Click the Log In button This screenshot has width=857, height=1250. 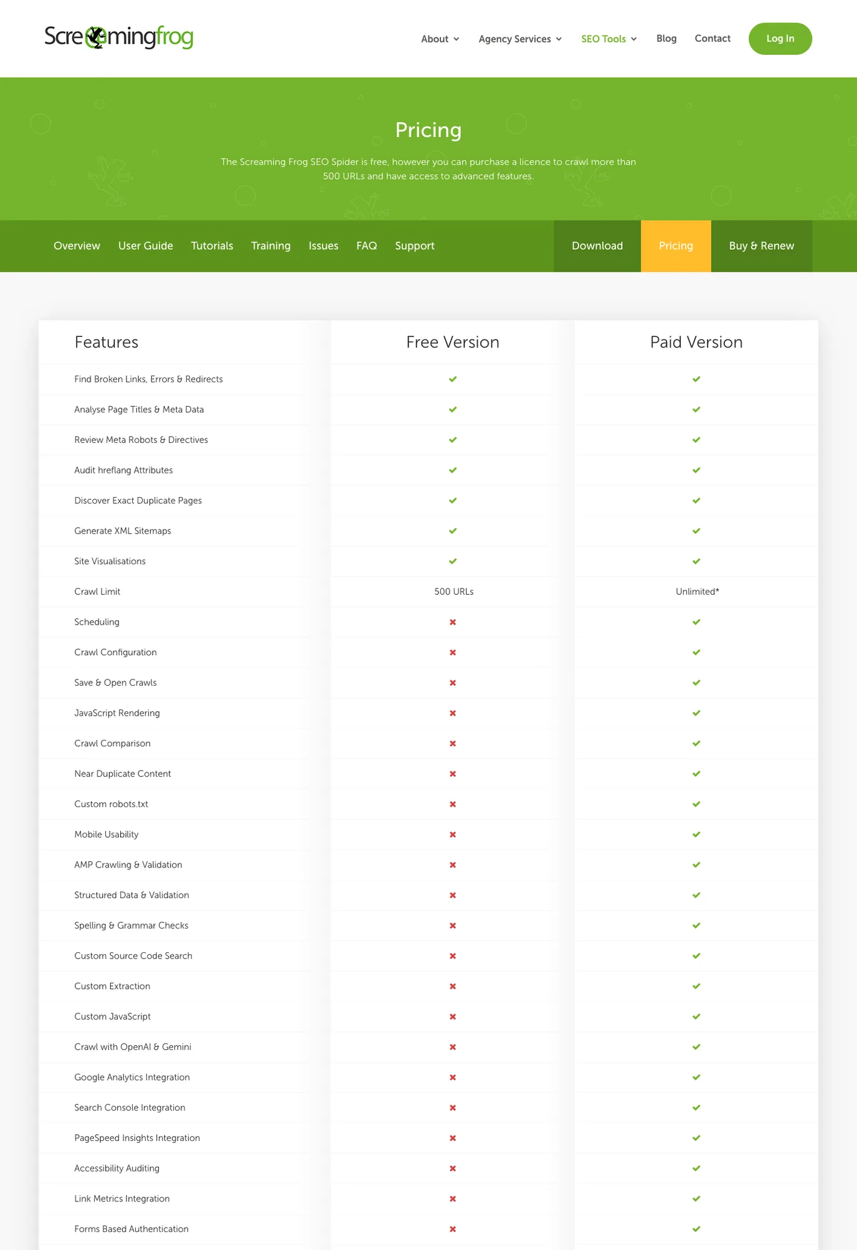780,39
